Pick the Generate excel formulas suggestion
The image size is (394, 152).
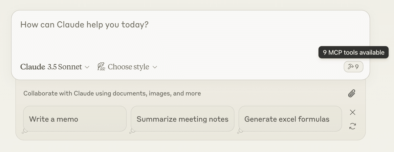coord(290,119)
